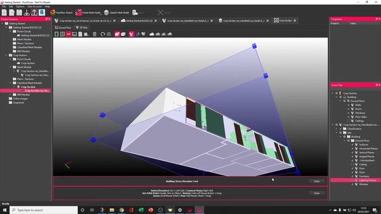Screen dimensions: 381x214
Task: Click the page icon in viewer toolbar
Action: [80, 34]
